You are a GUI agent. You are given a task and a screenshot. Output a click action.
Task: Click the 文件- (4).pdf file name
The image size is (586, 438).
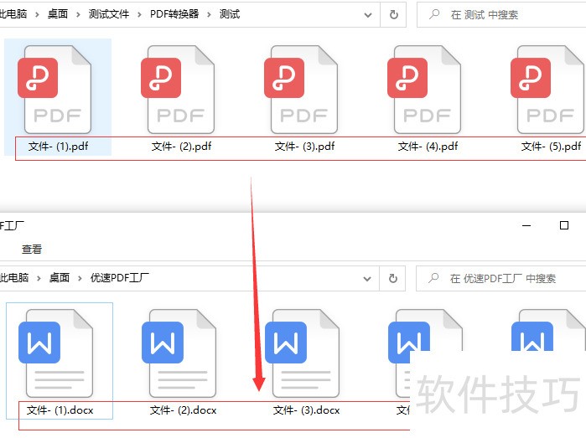428,147
